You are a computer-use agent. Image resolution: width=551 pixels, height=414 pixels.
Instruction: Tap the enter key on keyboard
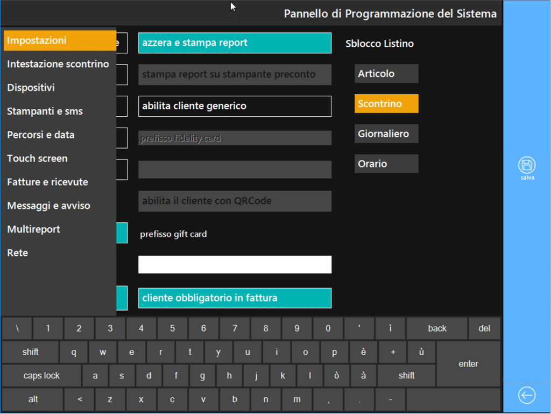pos(469,364)
